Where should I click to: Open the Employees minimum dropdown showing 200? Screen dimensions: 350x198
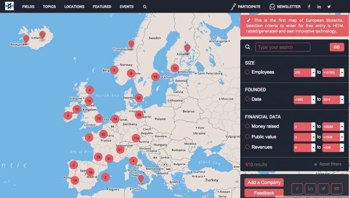[x=305, y=72]
